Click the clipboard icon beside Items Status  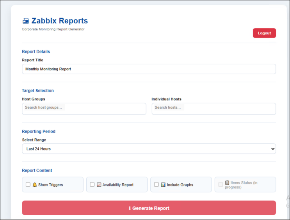click(x=227, y=182)
